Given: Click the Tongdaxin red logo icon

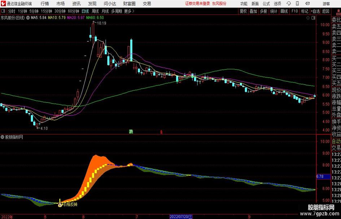Looking at the screenshot, I should pos(3,4).
